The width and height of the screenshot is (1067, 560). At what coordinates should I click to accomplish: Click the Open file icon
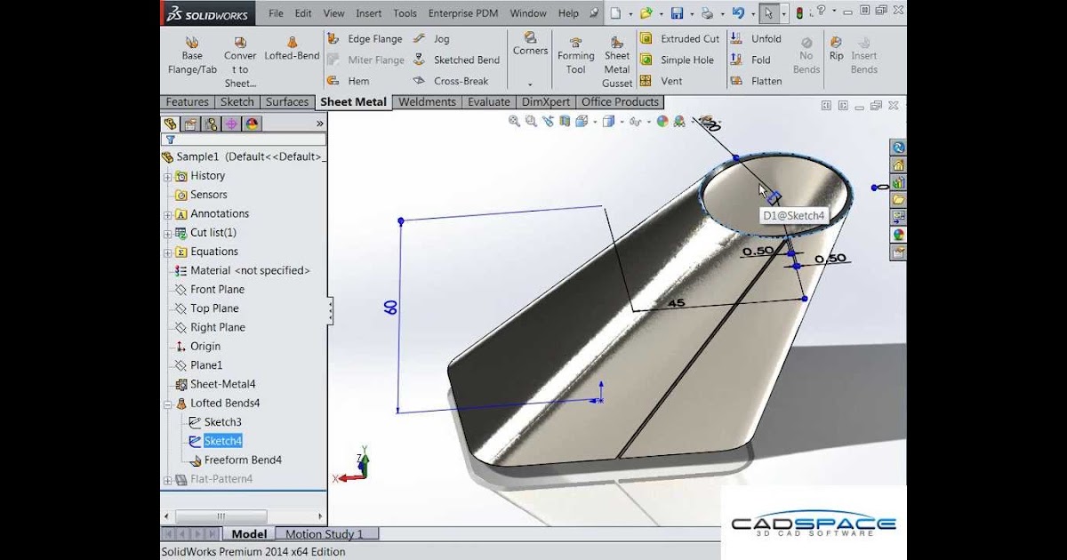pos(646,13)
